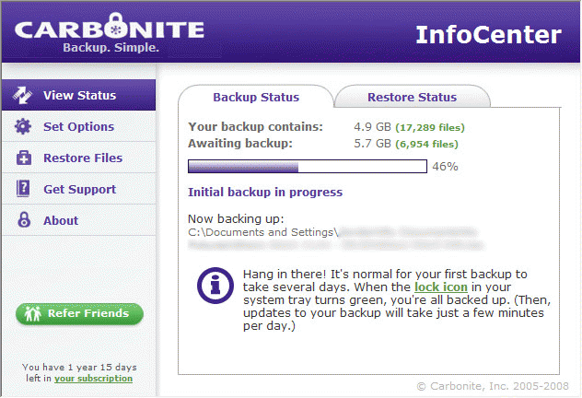Click the Backup. Simple. tagline
This screenshot has width=582, height=398.
point(111,48)
